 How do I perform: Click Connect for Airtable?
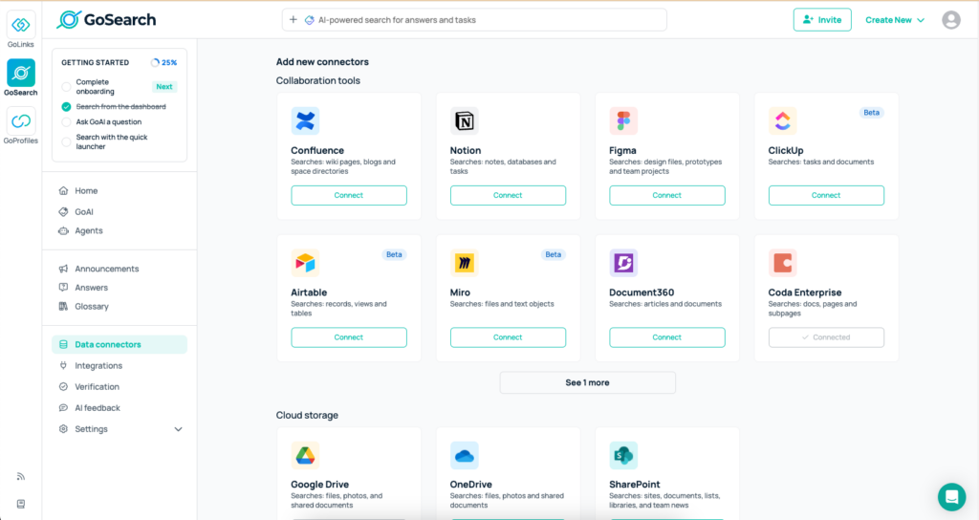348,337
